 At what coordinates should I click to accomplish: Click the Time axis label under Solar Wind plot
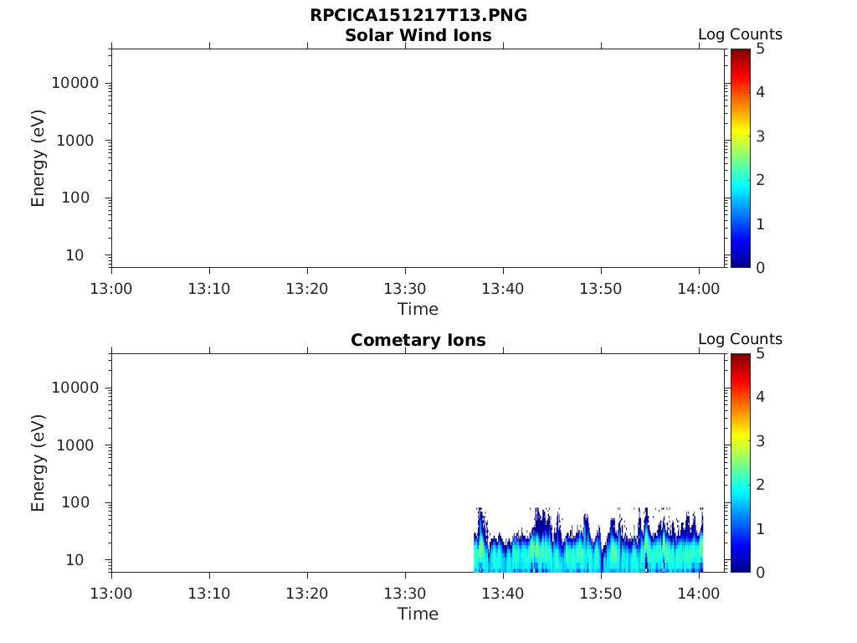pos(418,310)
